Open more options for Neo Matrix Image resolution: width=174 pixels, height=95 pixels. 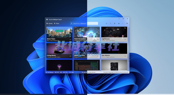coord(125,56)
